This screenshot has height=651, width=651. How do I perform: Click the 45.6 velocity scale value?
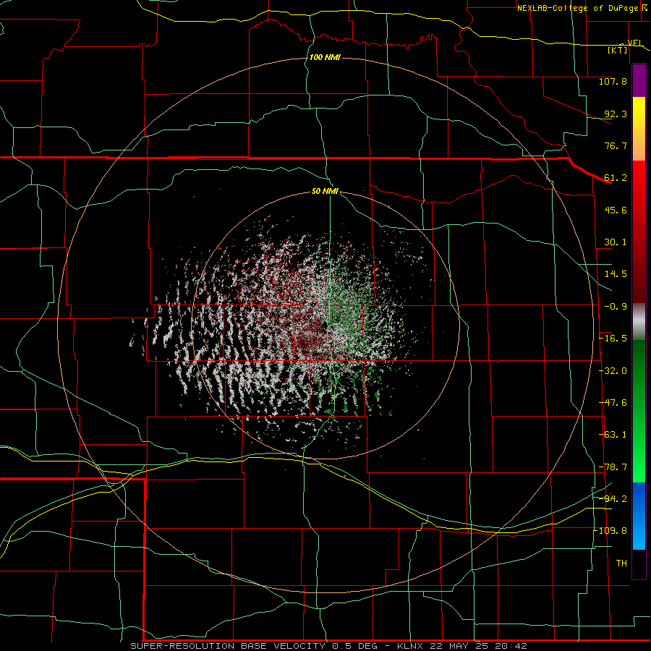[616, 210]
